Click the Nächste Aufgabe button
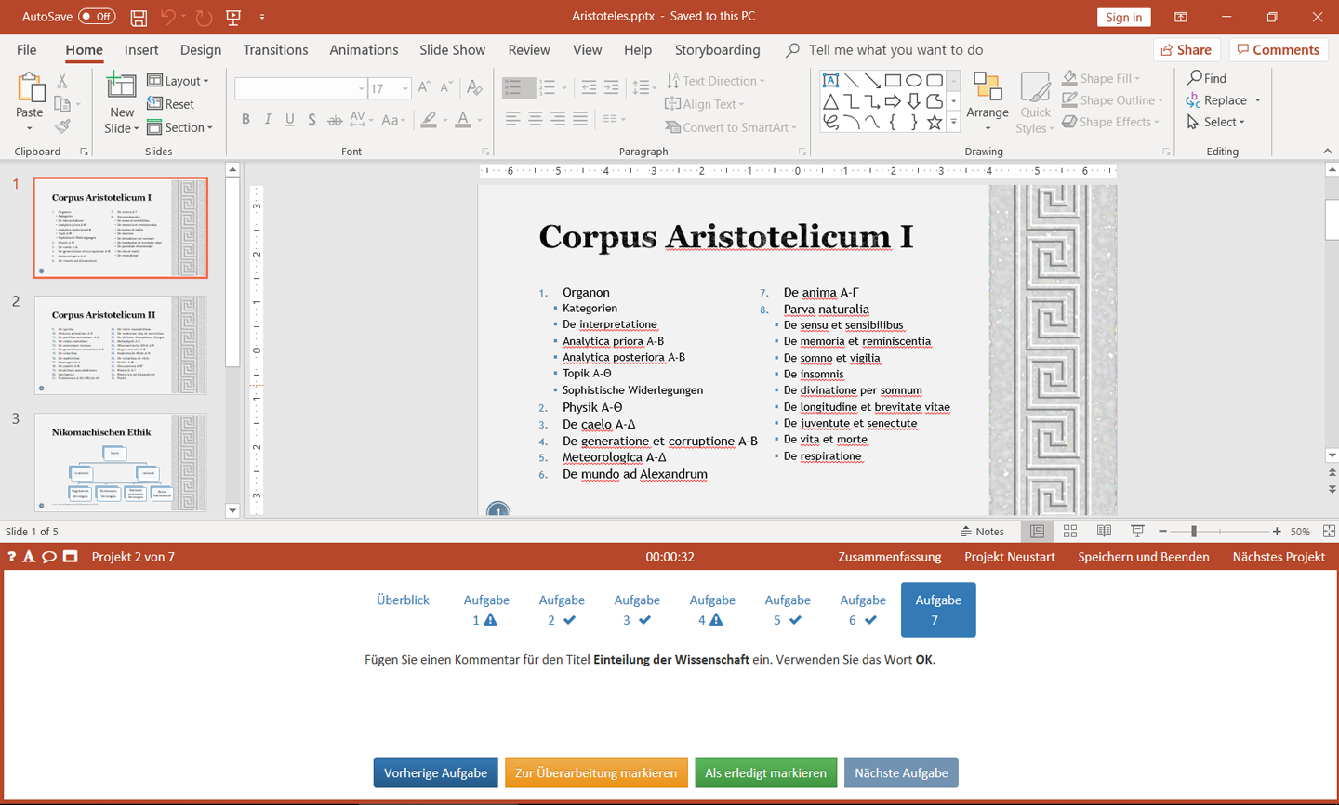Image resolution: width=1339 pixels, height=805 pixels. tap(901, 772)
